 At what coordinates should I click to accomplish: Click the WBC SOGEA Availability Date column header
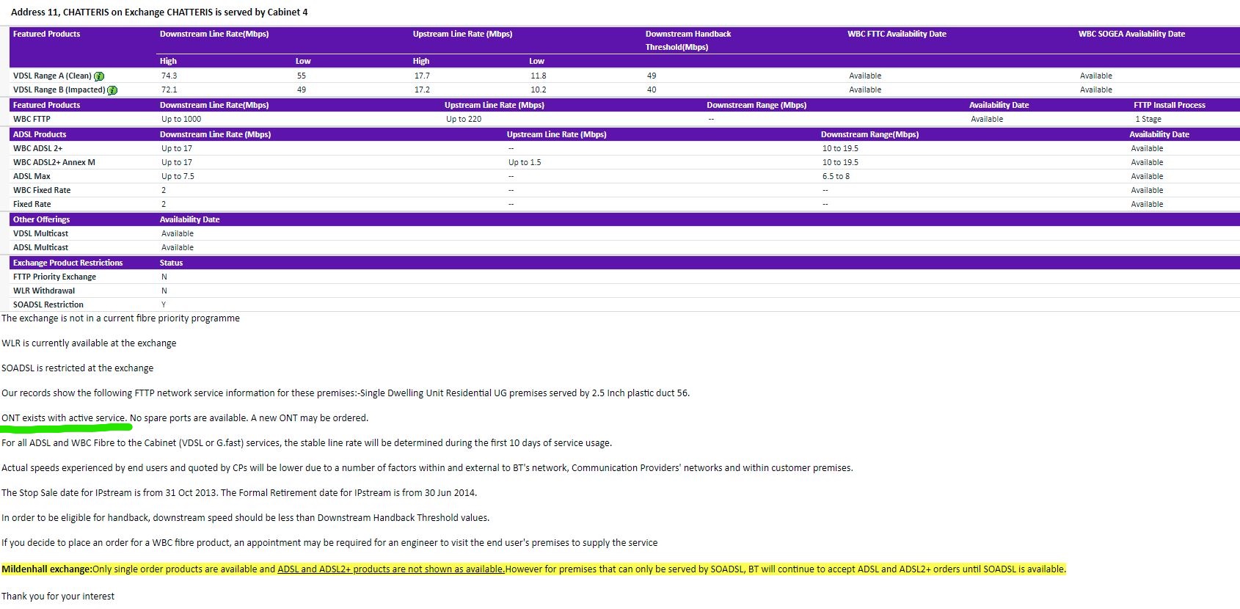pos(1131,34)
